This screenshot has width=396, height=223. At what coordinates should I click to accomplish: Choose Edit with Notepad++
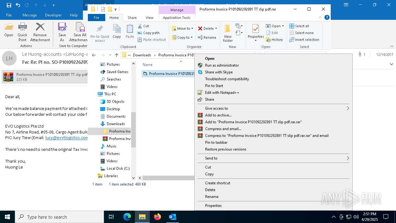coord(222,93)
